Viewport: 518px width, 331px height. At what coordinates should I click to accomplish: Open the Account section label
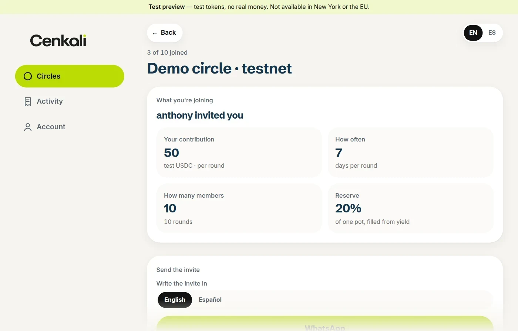point(51,127)
